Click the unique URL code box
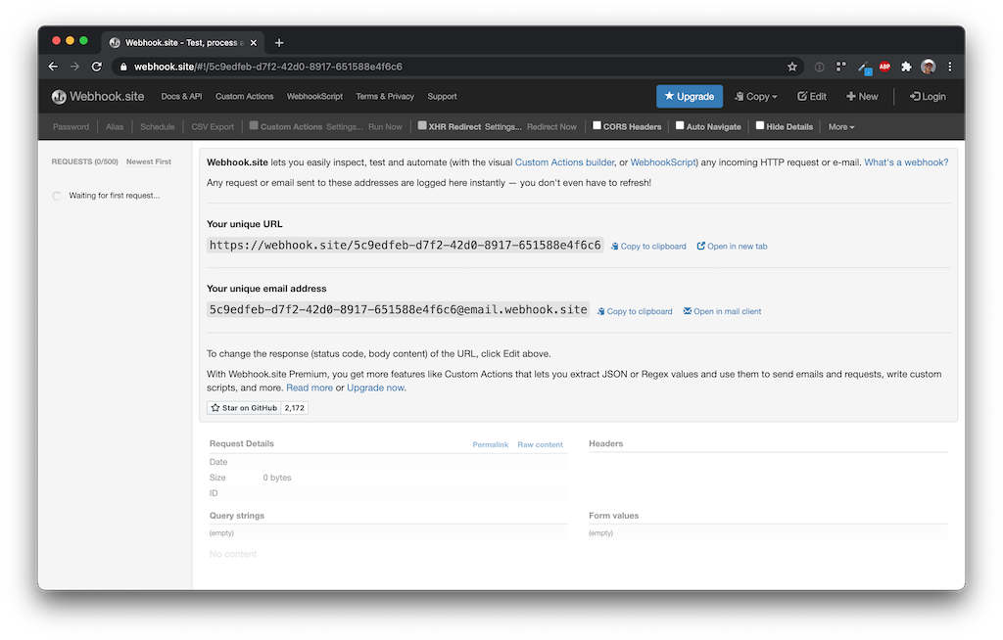 [405, 245]
